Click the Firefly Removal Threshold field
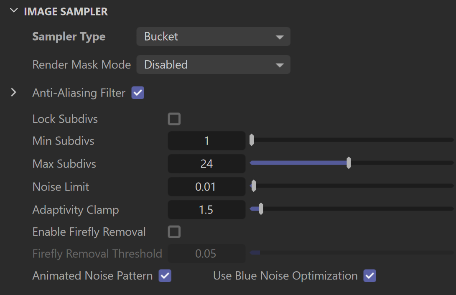This screenshot has height=295, width=456. point(206,254)
